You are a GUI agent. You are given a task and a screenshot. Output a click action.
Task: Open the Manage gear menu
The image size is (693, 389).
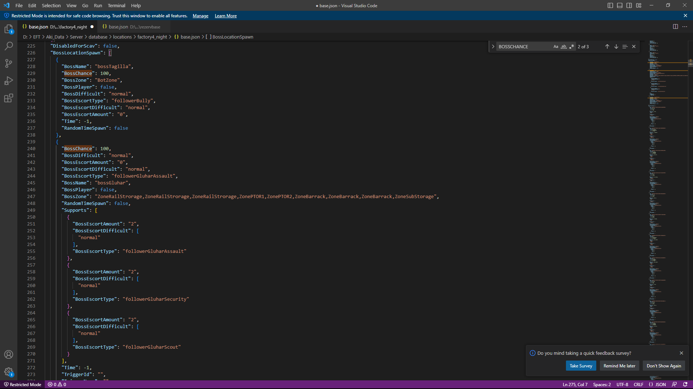coord(9,372)
